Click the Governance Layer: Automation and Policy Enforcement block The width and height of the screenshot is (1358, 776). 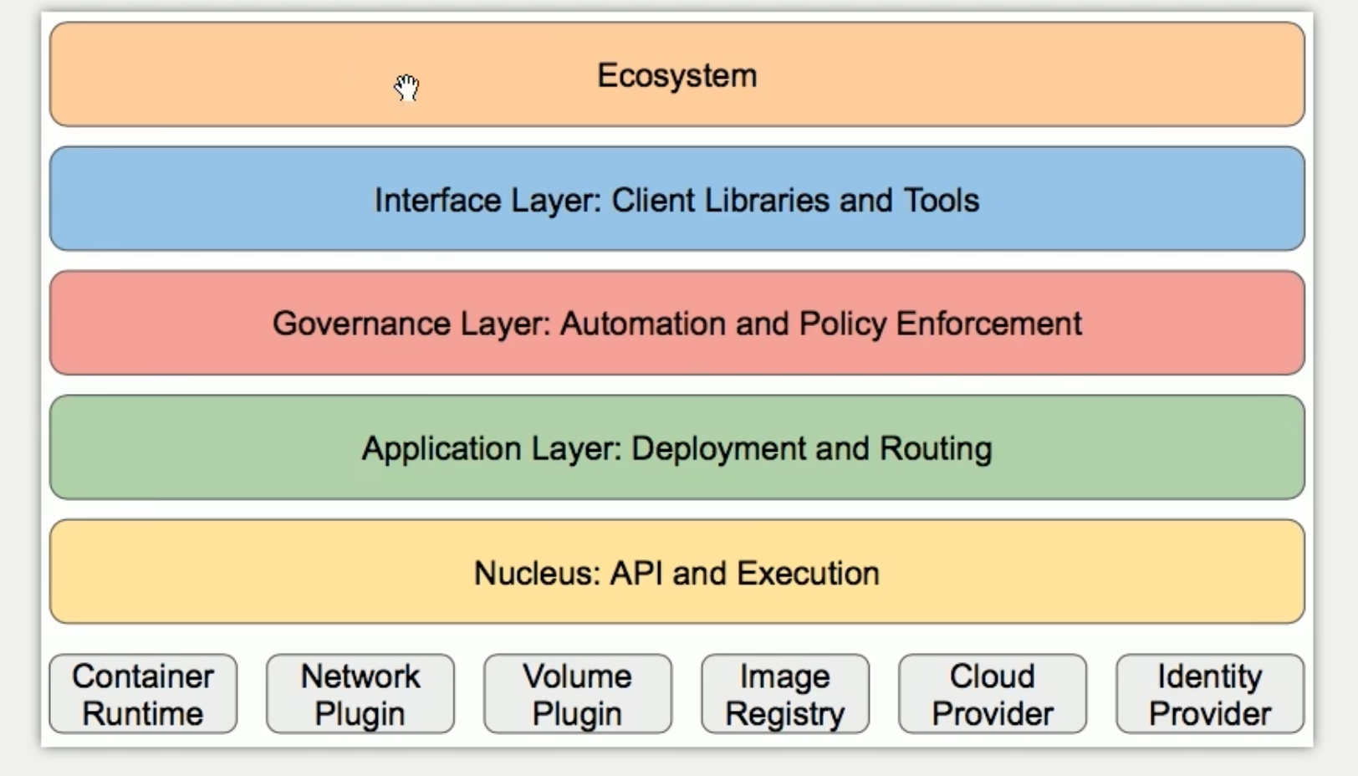677,323
